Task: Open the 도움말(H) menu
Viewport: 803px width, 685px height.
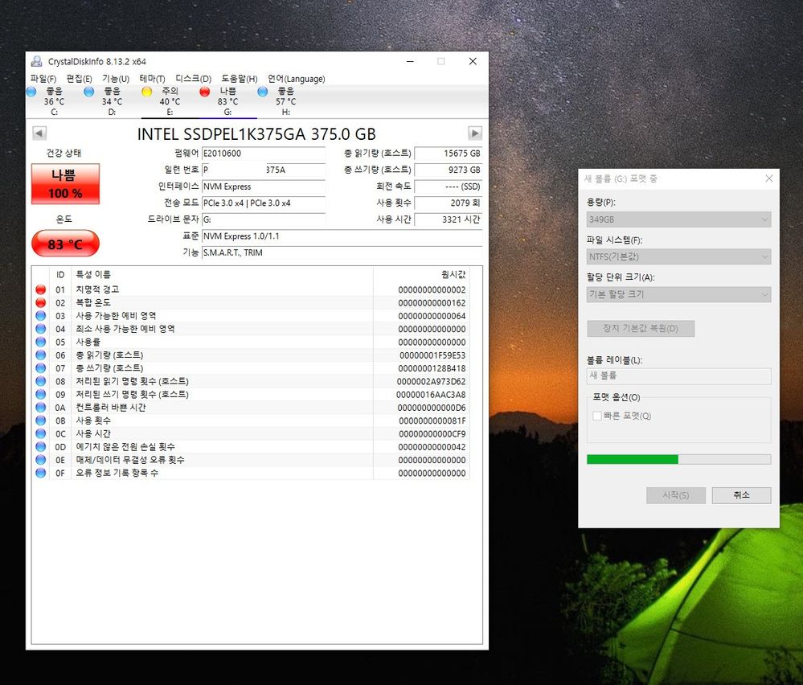Action: (240, 78)
